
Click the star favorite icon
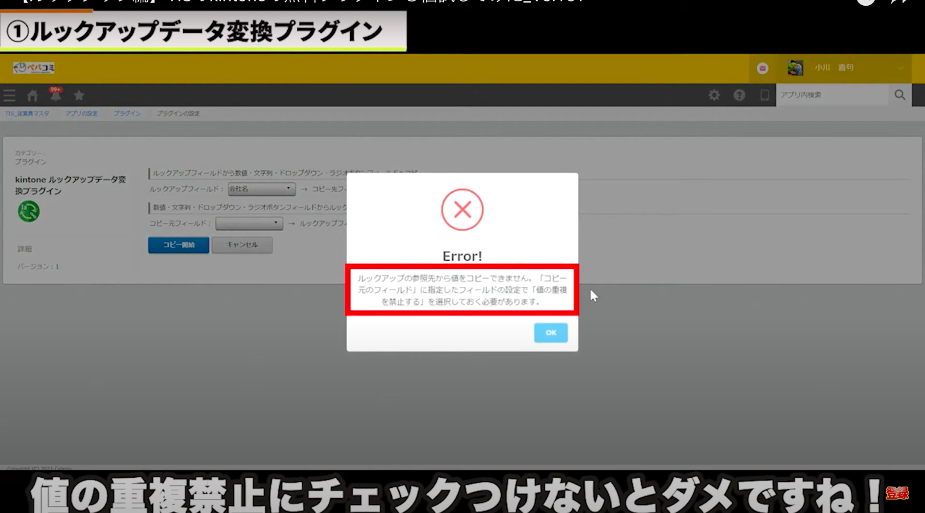[79, 96]
